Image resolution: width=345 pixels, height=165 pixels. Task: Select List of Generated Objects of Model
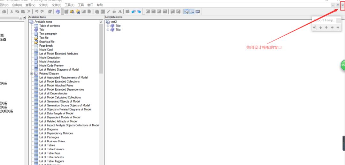coord(60,101)
